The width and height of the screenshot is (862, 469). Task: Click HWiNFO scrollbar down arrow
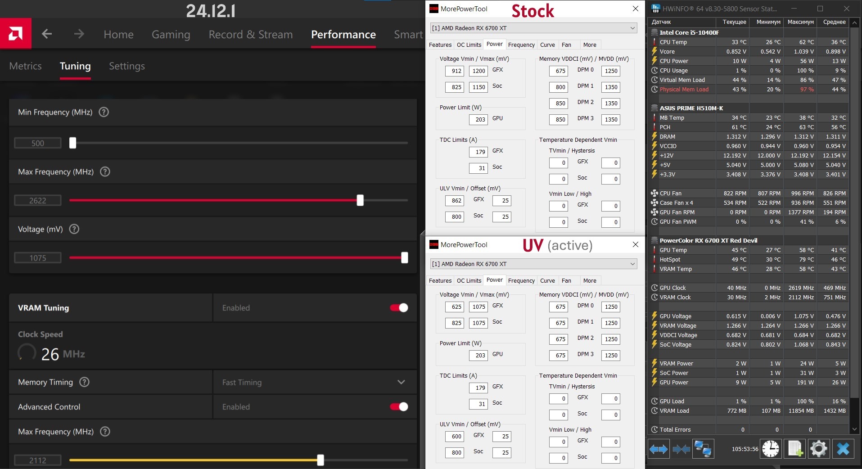click(854, 429)
